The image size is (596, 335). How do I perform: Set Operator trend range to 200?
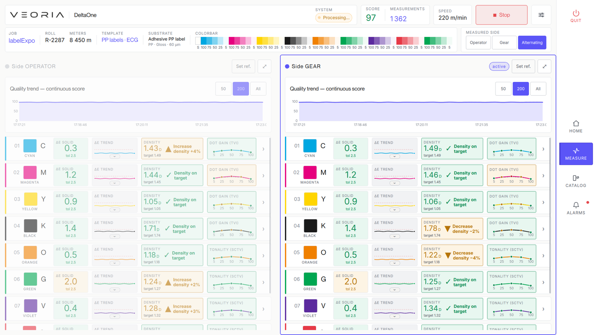click(241, 89)
